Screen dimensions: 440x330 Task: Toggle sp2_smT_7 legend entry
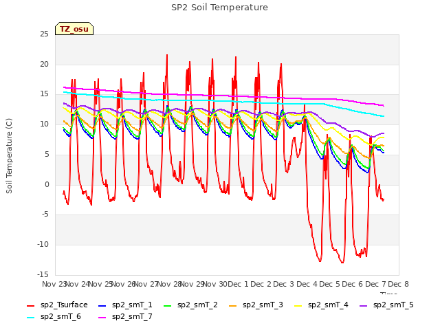tap(125, 317)
